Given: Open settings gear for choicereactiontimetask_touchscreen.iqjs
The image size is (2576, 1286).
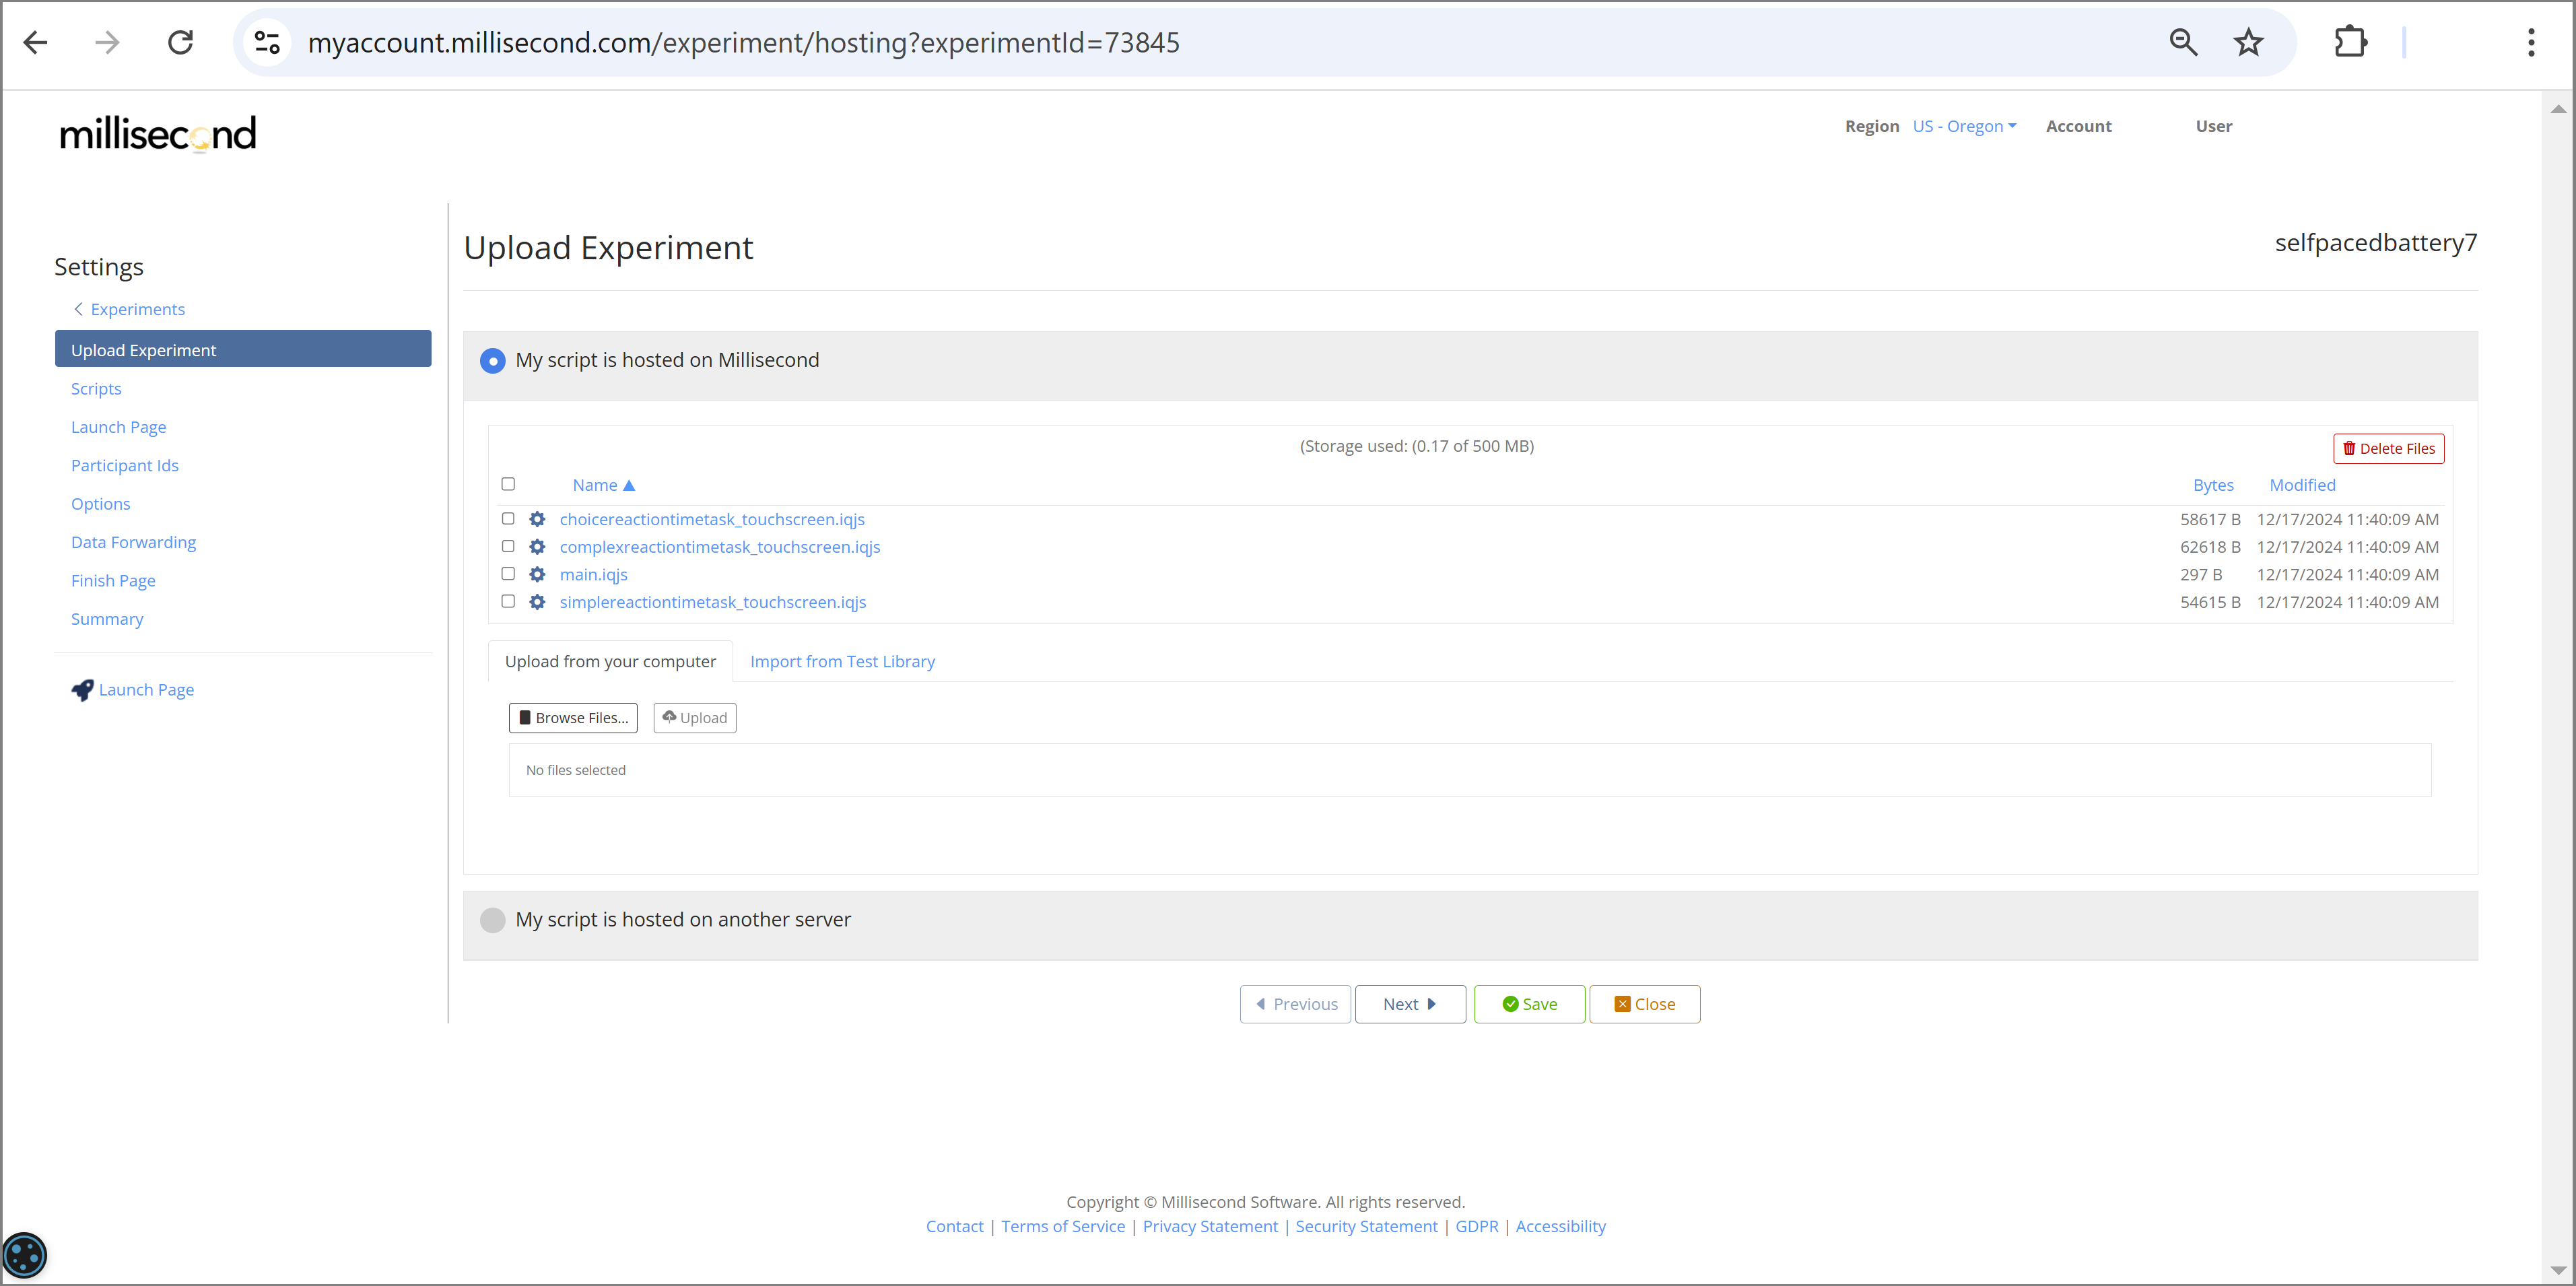Looking at the screenshot, I should (537, 519).
